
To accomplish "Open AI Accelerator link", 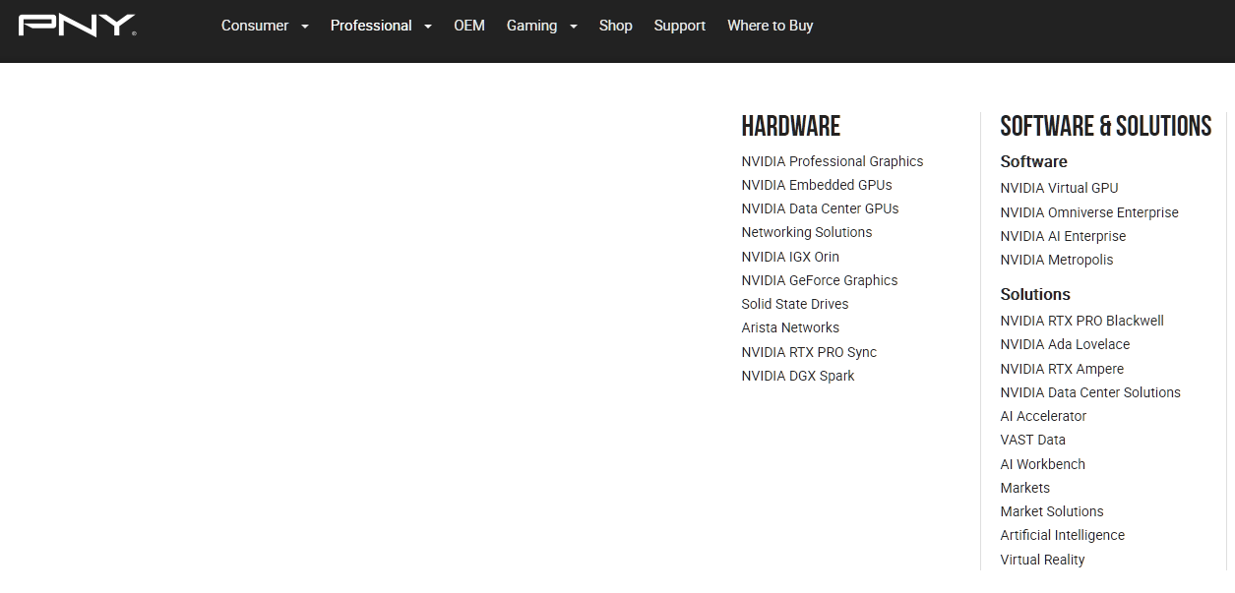I will (1043, 416).
